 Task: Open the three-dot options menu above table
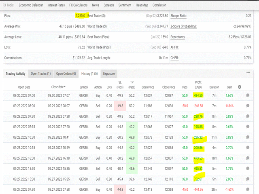[248, 73]
